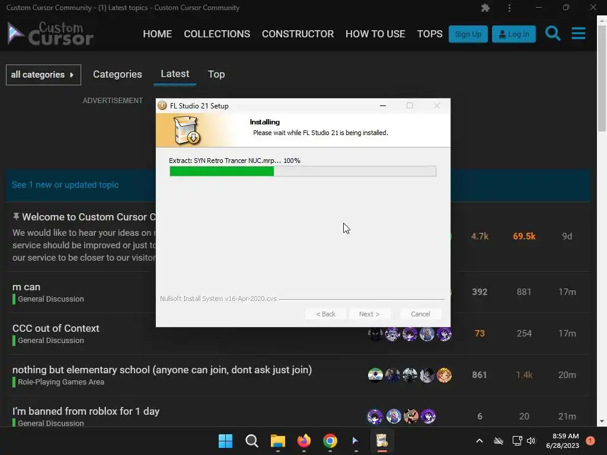The image size is (607, 455).
Task: Click reply count 861
Action: click(x=479, y=375)
